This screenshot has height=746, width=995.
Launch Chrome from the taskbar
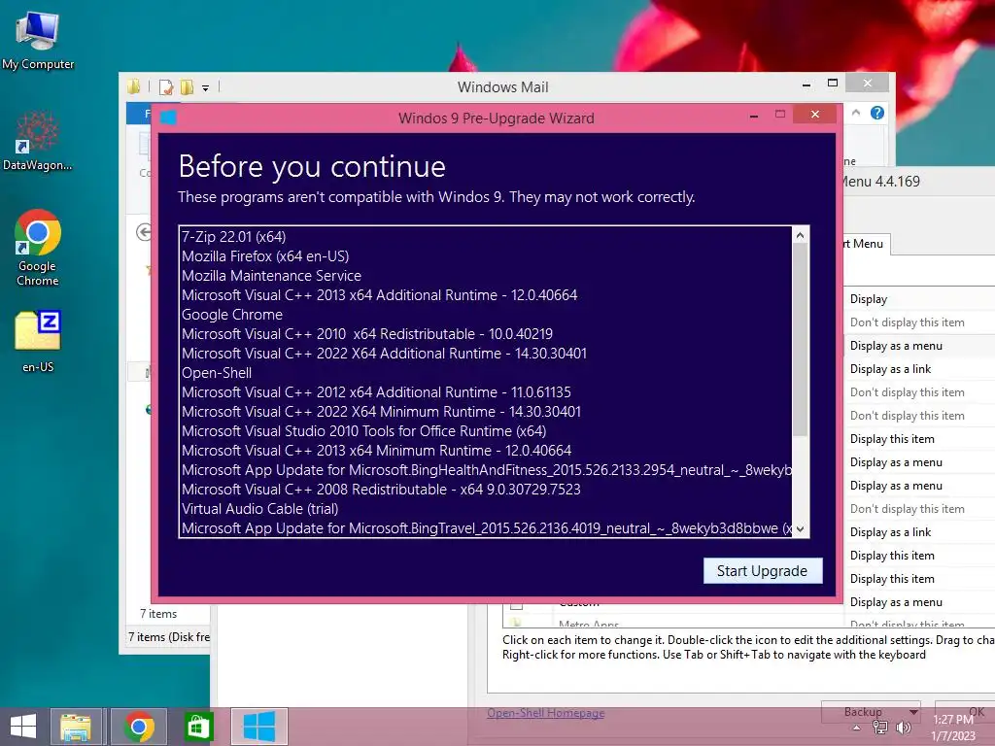pyautogui.click(x=139, y=727)
